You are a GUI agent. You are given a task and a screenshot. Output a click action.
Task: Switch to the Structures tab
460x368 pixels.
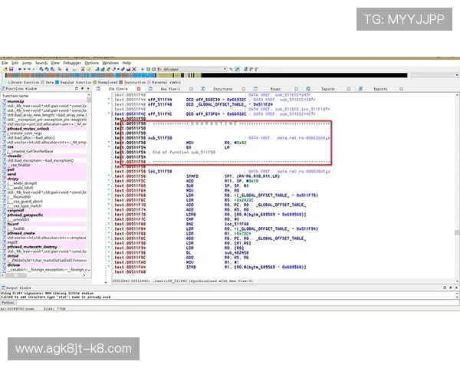222,89
